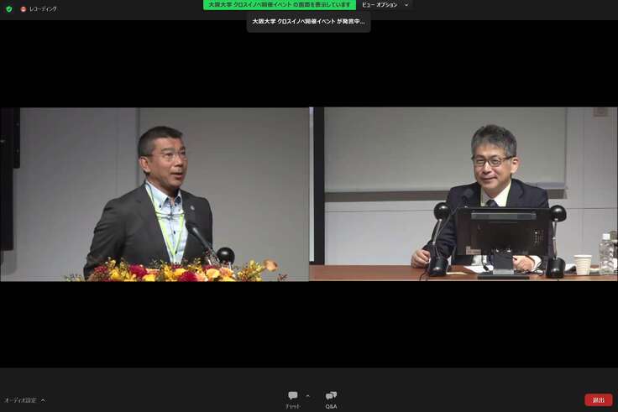The width and height of the screenshot is (618, 412).
Task: Click the green screen-sharing notification banner
Action: click(280, 5)
